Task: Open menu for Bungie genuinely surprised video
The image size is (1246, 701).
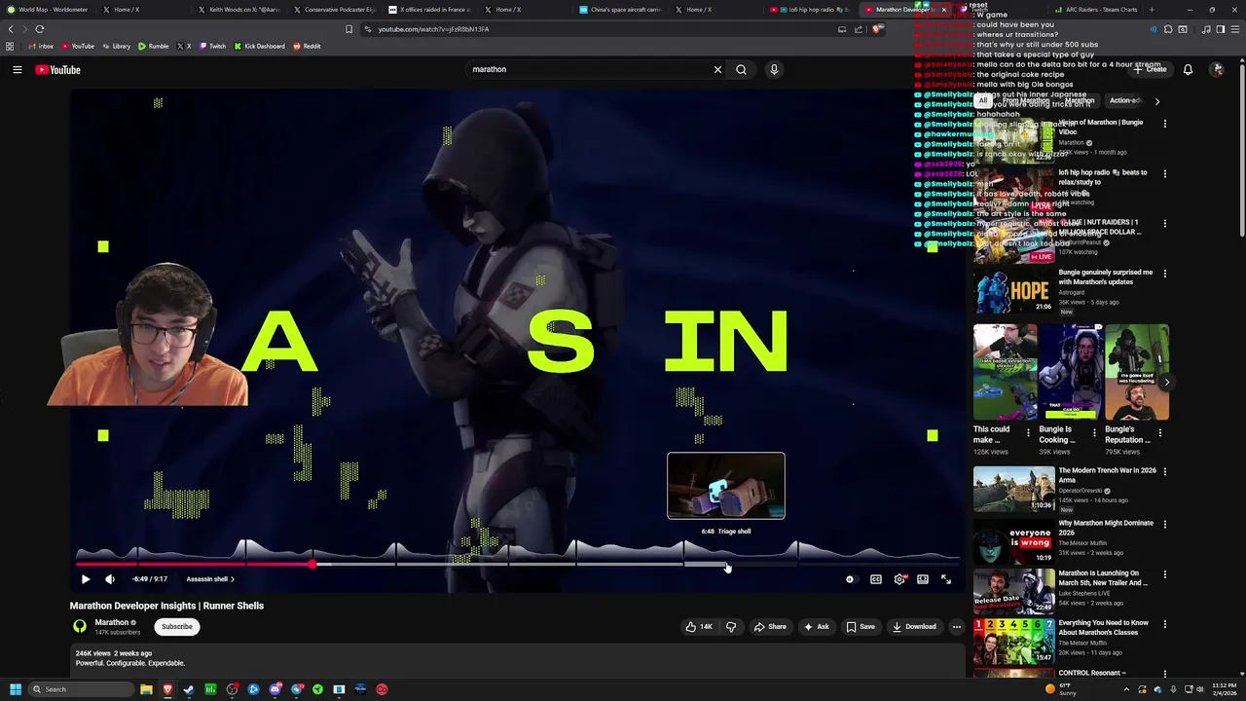Action: point(1165,273)
